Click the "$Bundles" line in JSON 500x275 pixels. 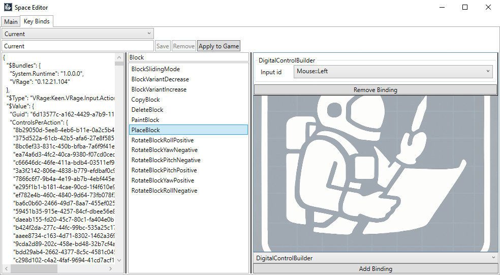(x=23, y=66)
